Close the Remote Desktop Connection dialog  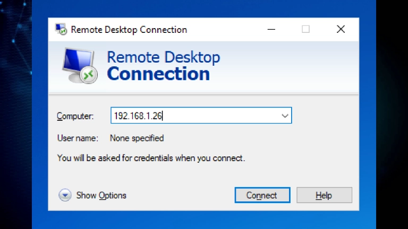[341, 29]
